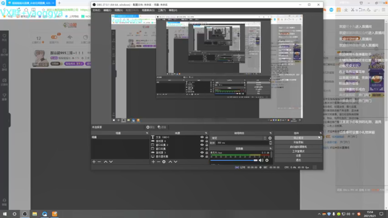388x218 pixels.
Task: Open the 工具(T) menu in OBS
Action: click(x=162, y=10)
